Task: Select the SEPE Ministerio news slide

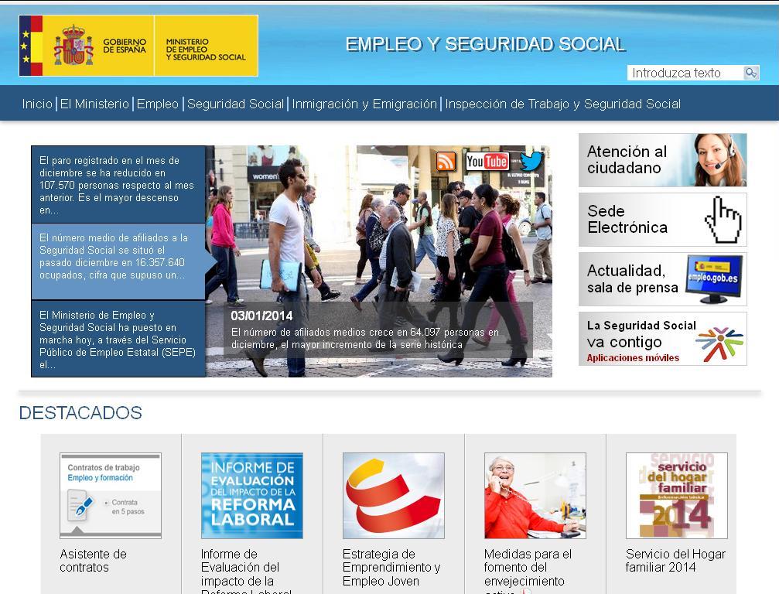Action: [x=118, y=339]
